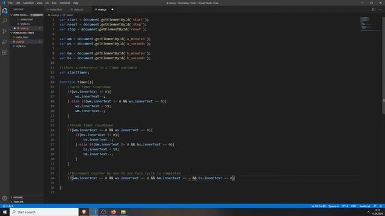Switch to VS Code on the taskbar
Viewport: 385px width, 216px height.
(94, 212)
